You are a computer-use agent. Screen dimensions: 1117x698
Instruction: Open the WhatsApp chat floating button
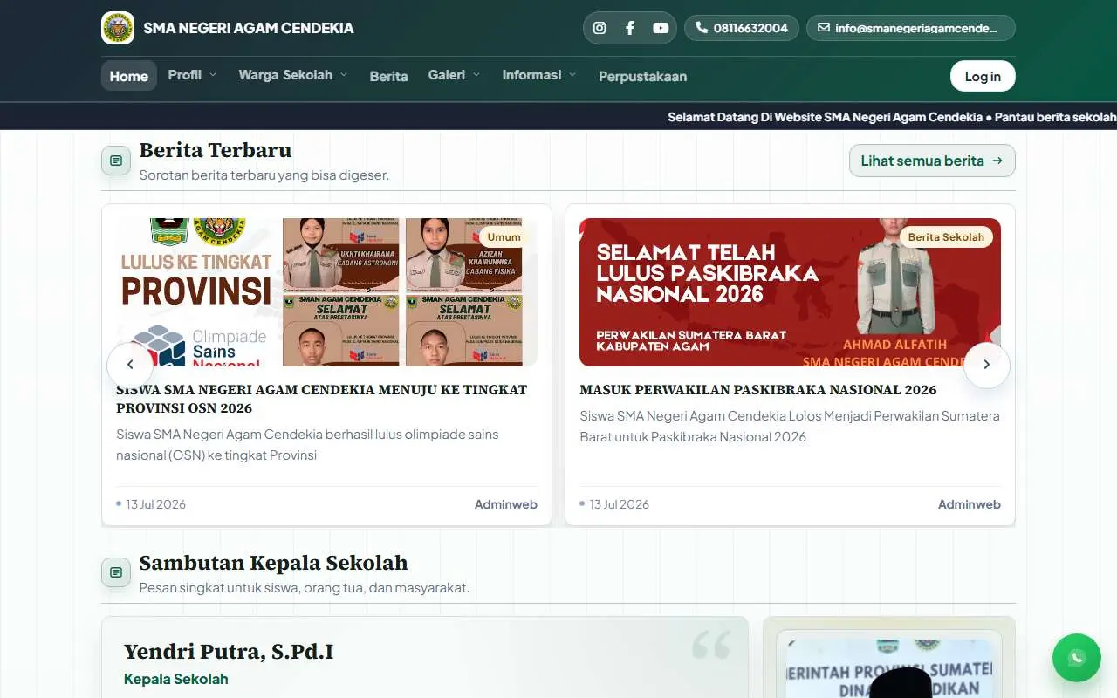tap(1077, 658)
